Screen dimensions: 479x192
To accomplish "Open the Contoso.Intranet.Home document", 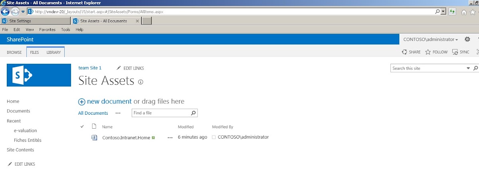I will pos(126,137).
